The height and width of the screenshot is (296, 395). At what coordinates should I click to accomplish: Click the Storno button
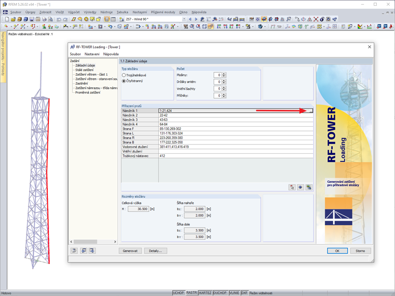(x=361, y=251)
